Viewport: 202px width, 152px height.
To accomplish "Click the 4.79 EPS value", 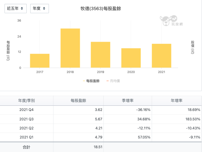I will [x=99, y=137].
